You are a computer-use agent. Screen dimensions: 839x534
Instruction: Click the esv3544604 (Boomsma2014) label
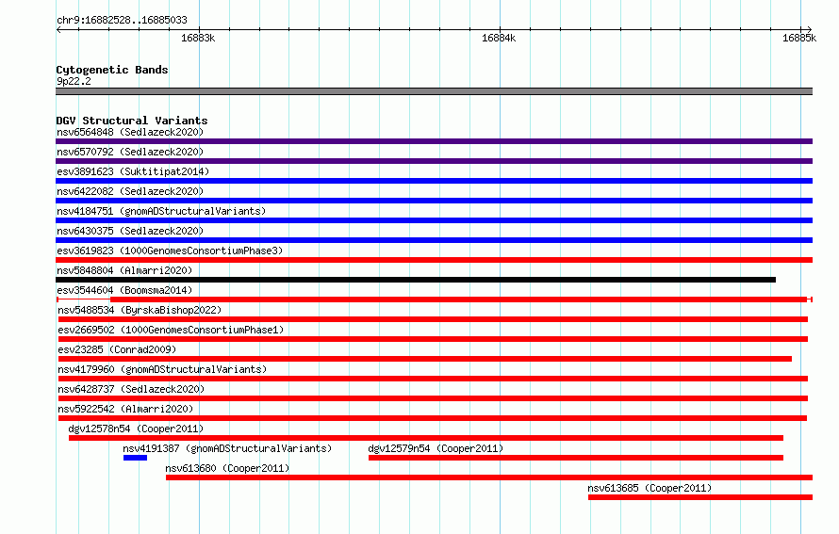pos(124,290)
